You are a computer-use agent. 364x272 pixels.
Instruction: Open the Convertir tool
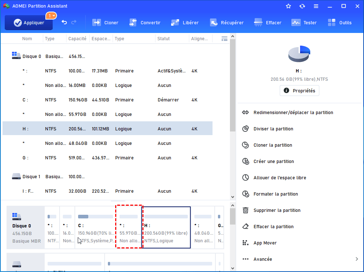pos(133,22)
